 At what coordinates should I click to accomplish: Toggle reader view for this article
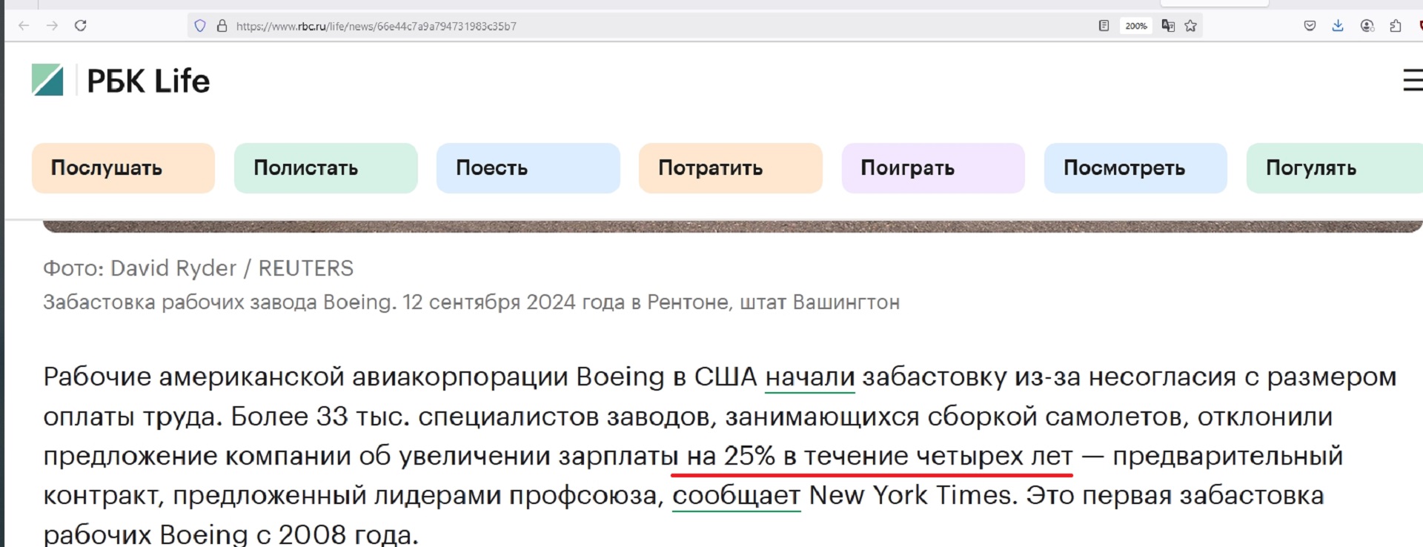(1104, 26)
